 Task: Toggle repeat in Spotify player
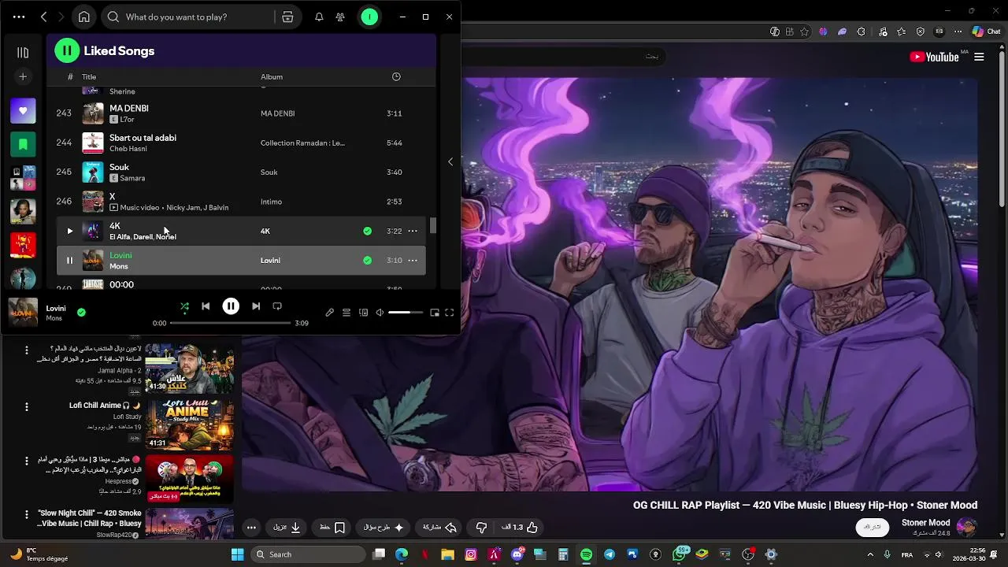[x=277, y=306]
